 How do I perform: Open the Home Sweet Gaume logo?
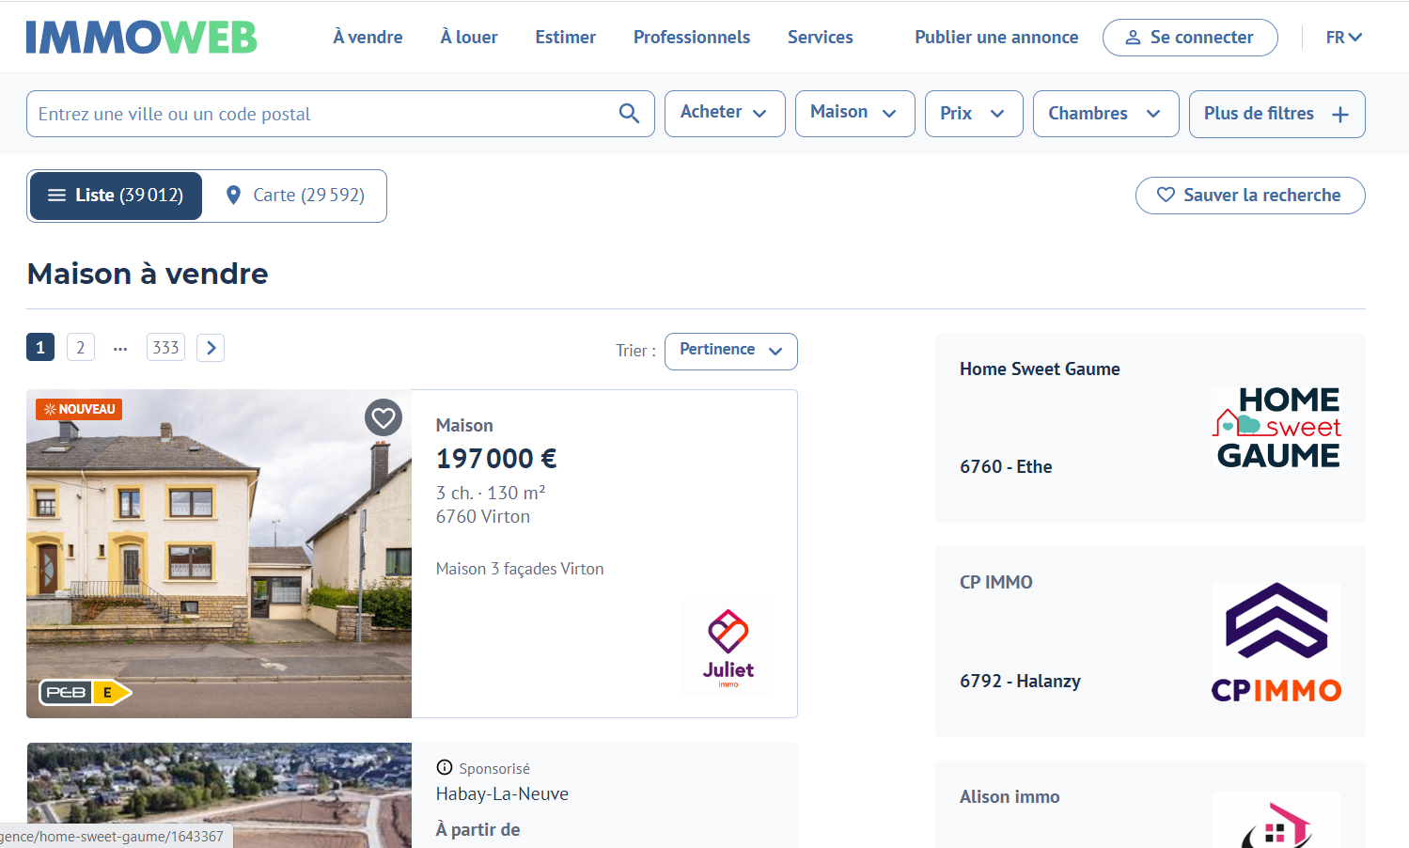click(x=1276, y=428)
